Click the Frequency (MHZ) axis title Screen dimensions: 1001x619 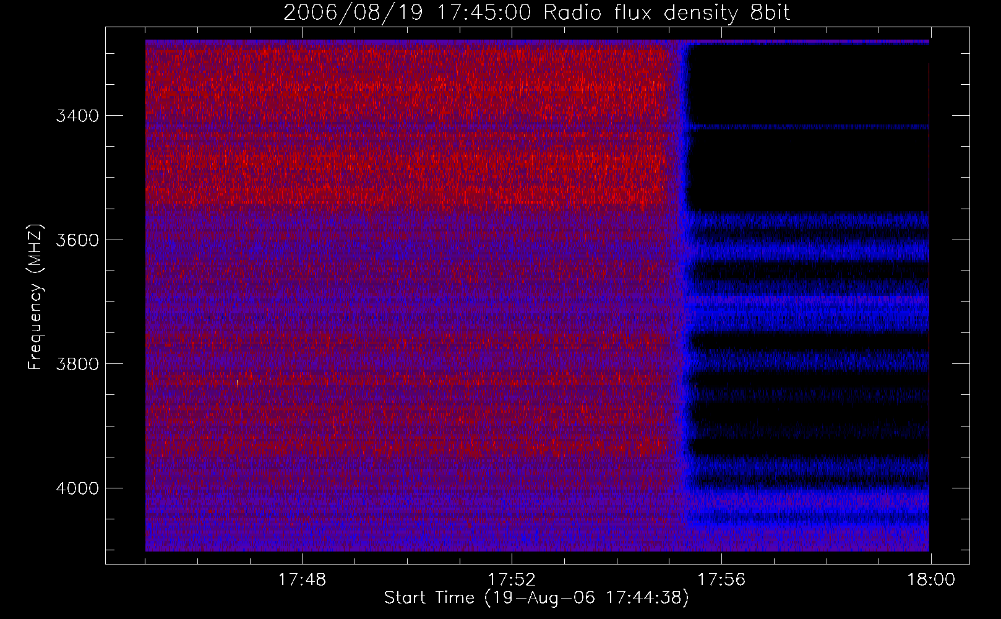tap(36, 297)
